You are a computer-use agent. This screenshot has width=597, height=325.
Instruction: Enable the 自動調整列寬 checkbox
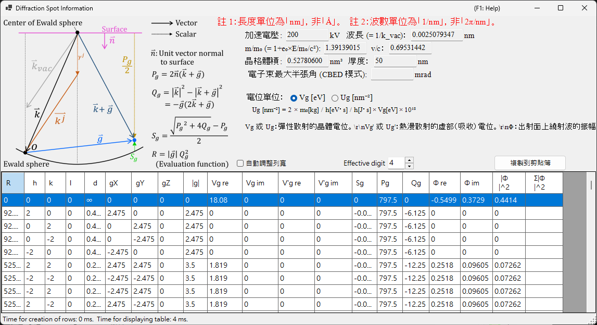(240, 164)
